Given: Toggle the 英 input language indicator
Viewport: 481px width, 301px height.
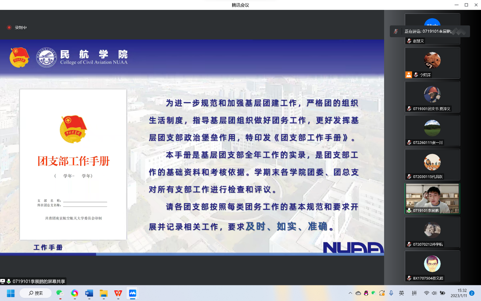Looking at the screenshot, I should (402, 293).
